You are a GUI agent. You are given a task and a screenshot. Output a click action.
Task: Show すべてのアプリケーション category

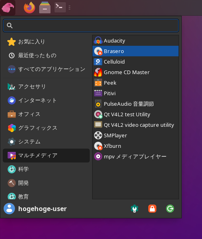pos(46,69)
